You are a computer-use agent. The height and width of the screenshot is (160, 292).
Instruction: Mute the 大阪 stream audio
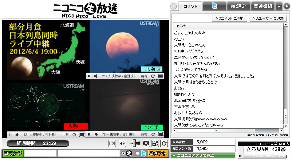(x=17, y=134)
